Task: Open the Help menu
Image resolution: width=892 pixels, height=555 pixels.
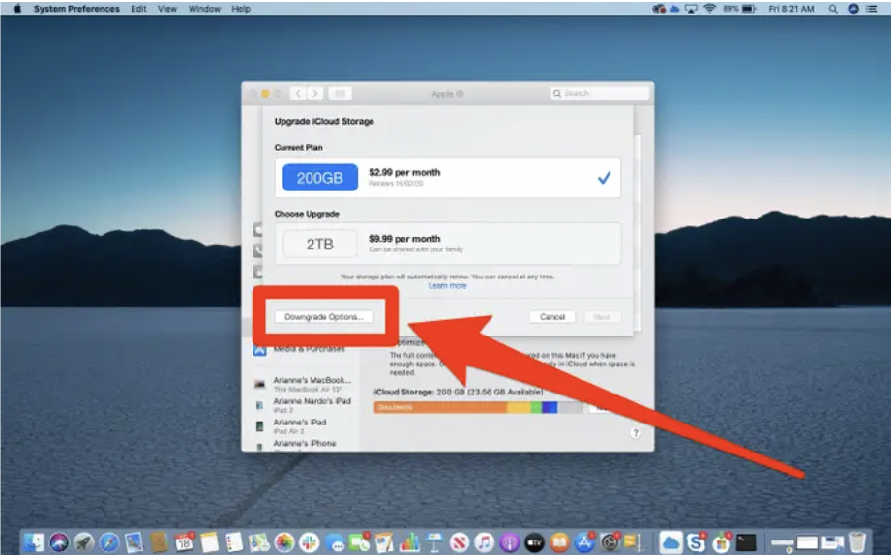Action: point(241,9)
